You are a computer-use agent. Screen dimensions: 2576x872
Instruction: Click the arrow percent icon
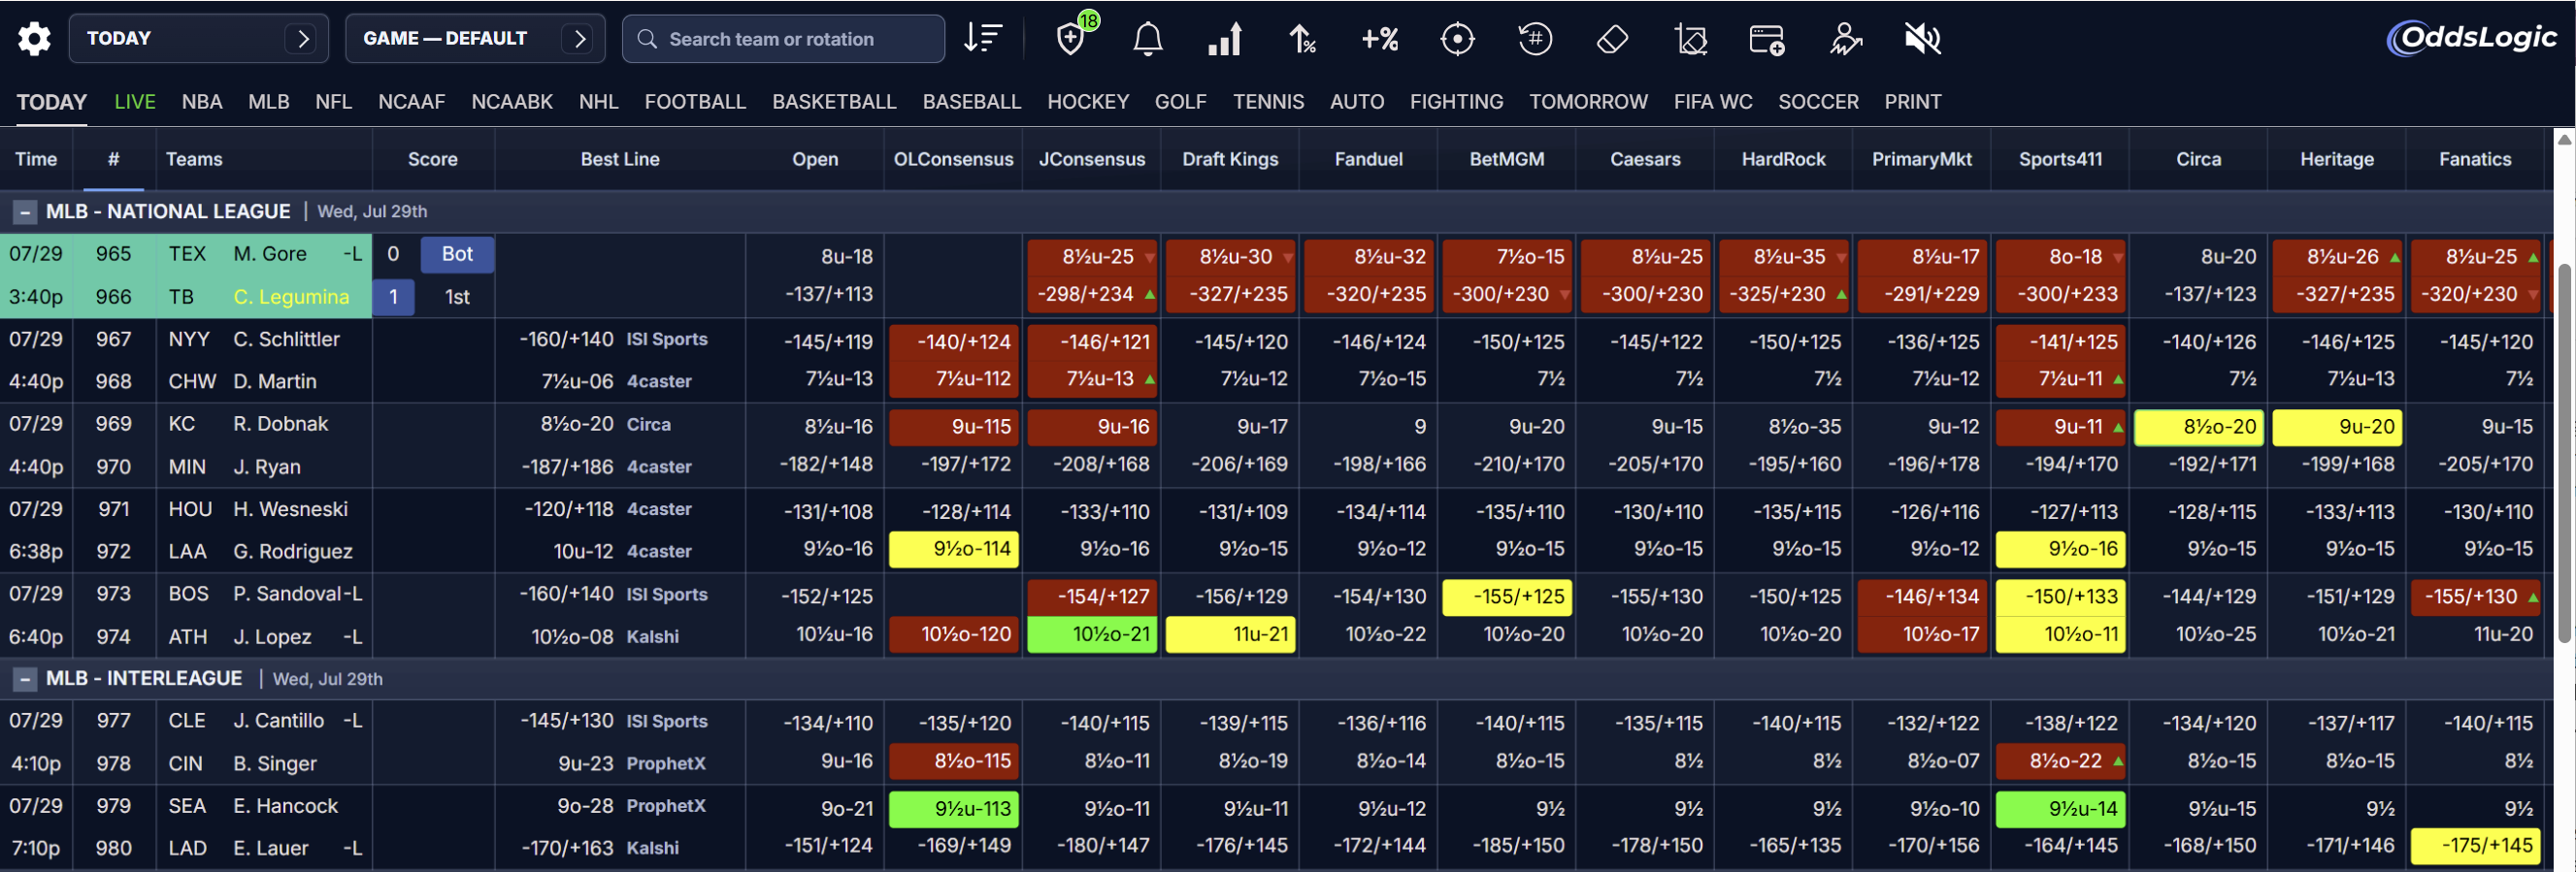click(1302, 39)
